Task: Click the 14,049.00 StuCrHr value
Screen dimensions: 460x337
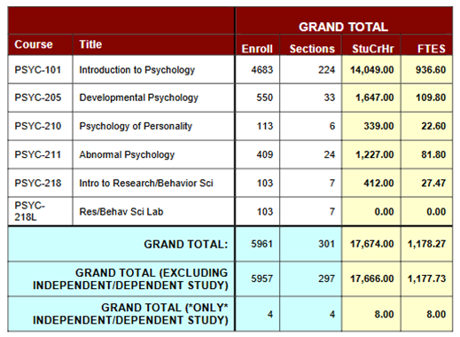Action: point(372,70)
